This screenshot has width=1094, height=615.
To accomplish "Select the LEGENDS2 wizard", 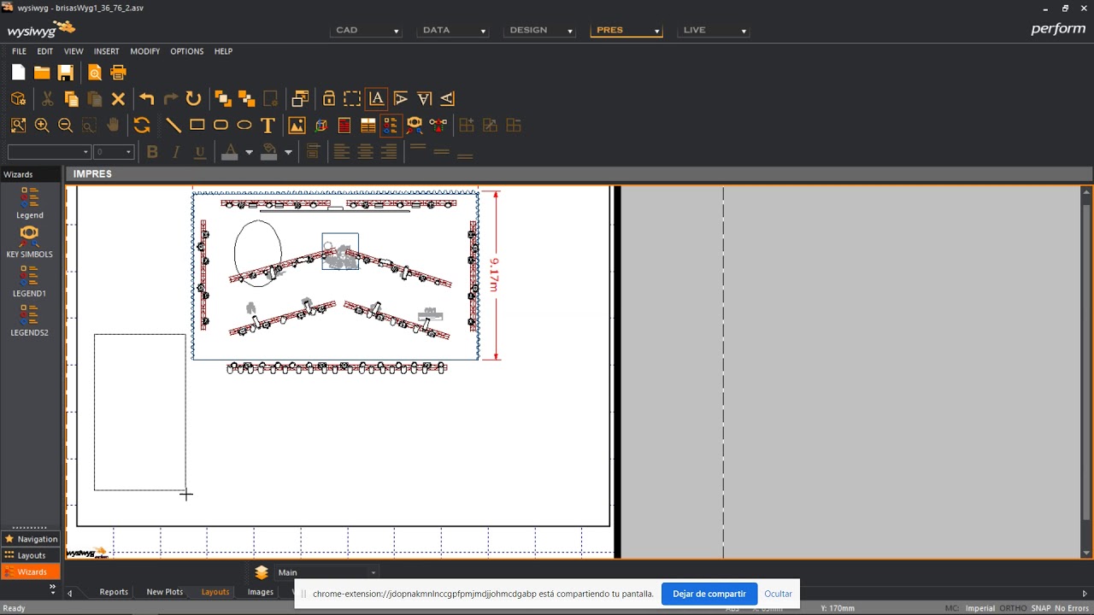I will coord(29,320).
